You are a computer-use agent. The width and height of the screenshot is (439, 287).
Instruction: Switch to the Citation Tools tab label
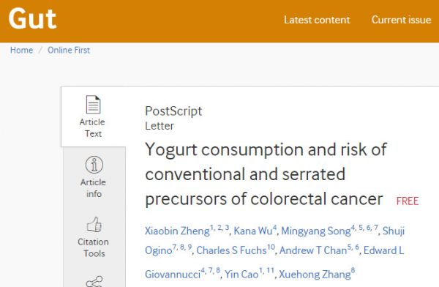[94, 247]
